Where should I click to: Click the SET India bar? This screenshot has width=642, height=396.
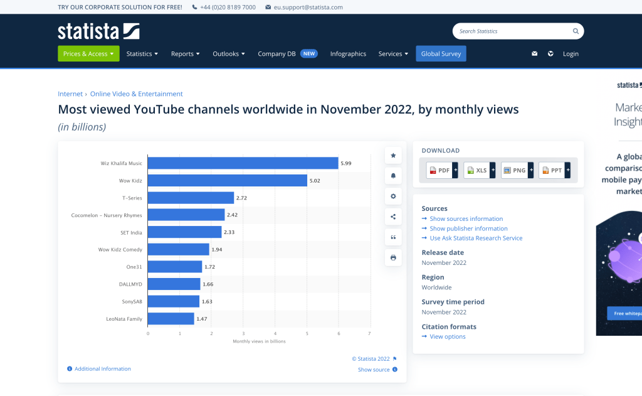pos(185,232)
